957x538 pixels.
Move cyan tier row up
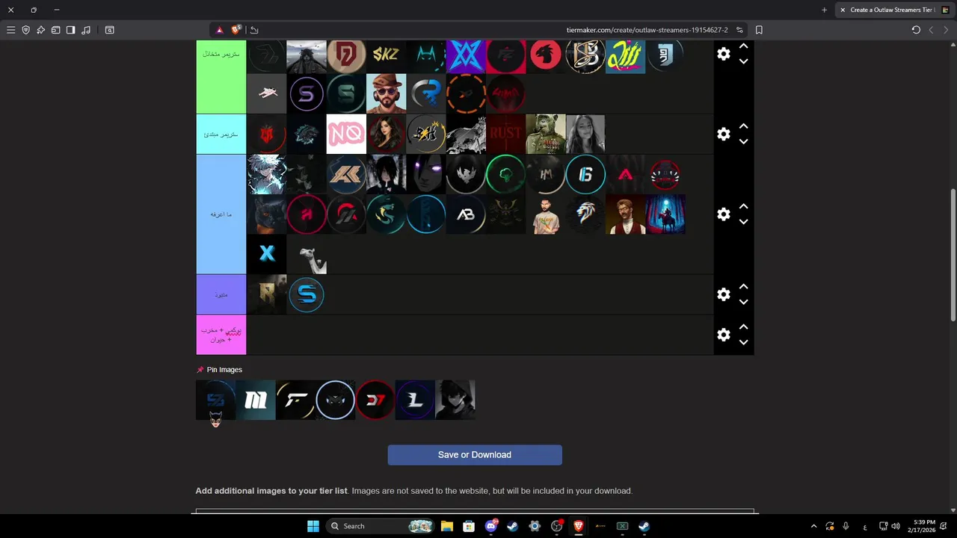pos(743,126)
